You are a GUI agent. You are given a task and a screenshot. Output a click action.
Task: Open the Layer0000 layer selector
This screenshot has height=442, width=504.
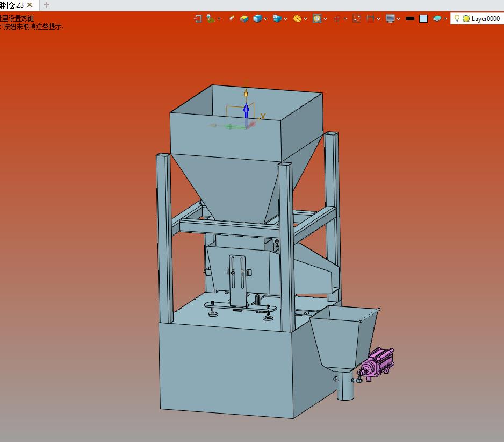(485, 19)
